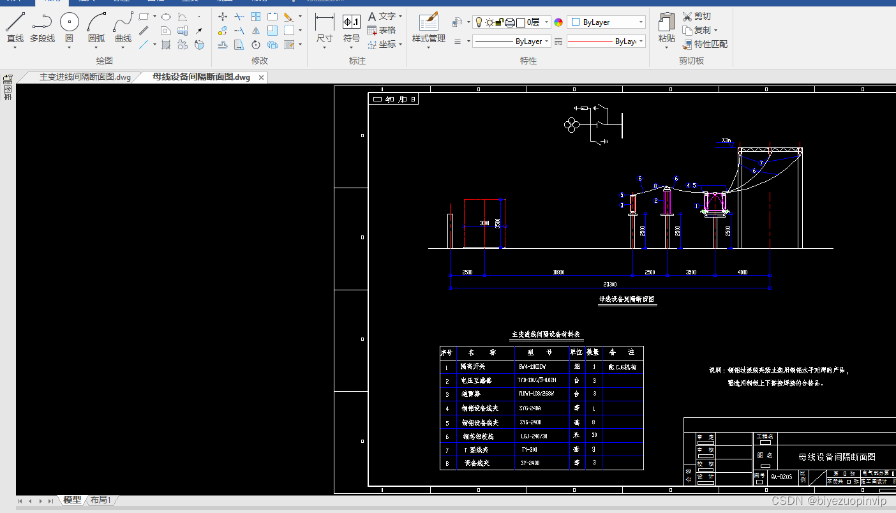Toggle layer 0 on/off light bulb
The height and width of the screenshot is (513, 896).
tap(479, 22)
